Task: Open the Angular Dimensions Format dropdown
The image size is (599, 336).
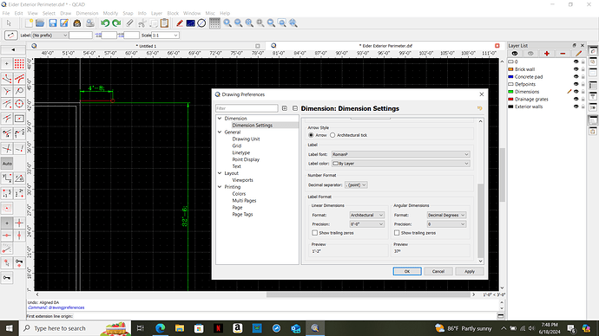Action: click(x=446, y=216)
